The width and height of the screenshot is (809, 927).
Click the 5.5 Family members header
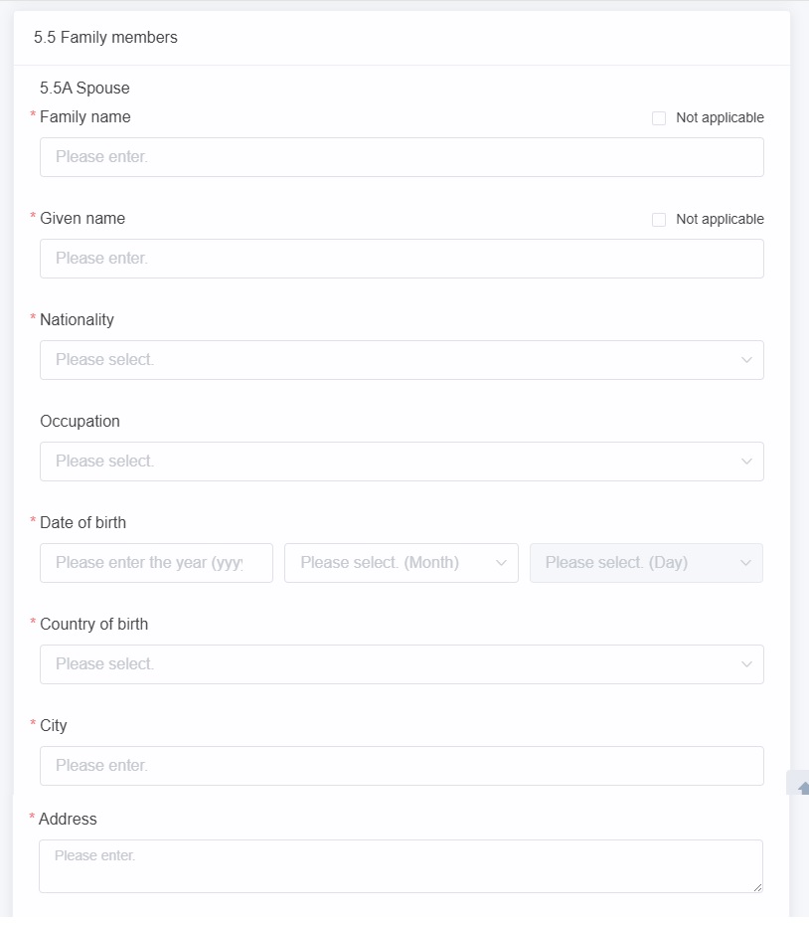pos(105,37)
